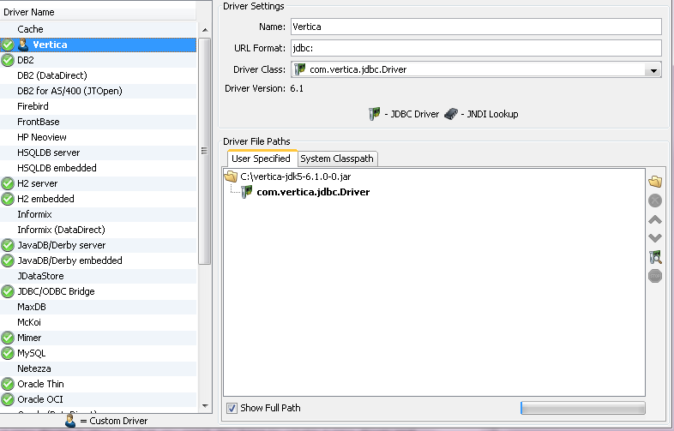Select JDBC/ODBC Bridge driver name
Screen dimensions: 674x431
pyautogui.click(x=56, y=291)
